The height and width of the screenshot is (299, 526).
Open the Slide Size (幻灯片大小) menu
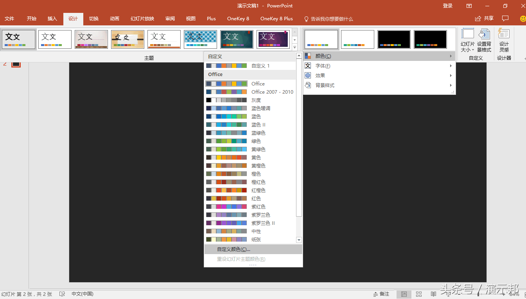tap(468, 41)
